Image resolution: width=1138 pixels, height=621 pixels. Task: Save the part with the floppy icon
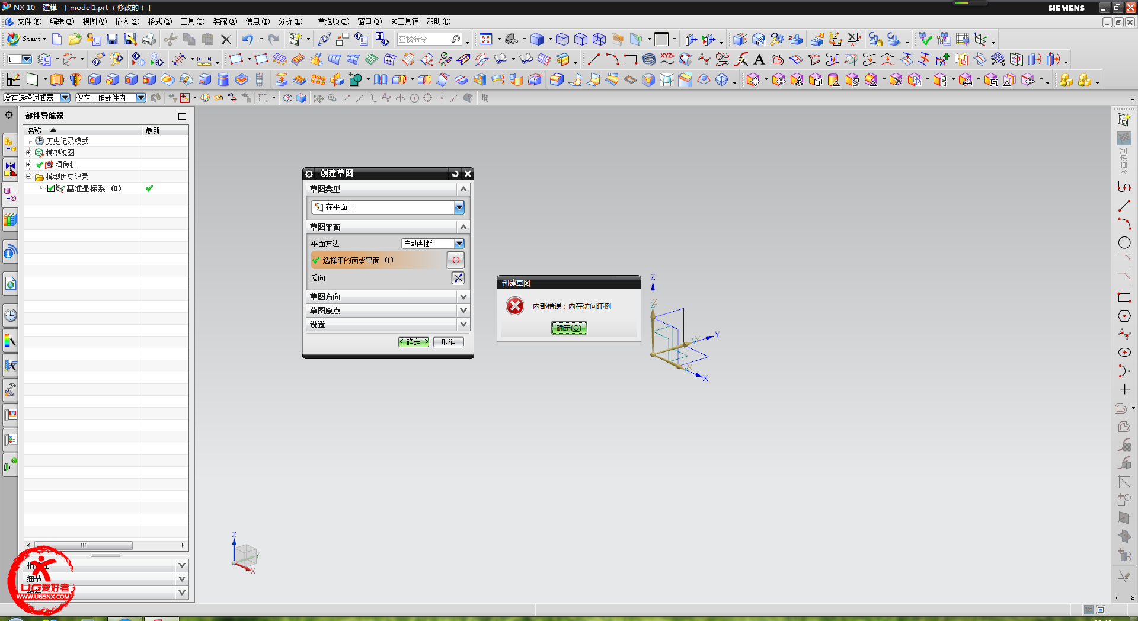(x=111, y=39)
